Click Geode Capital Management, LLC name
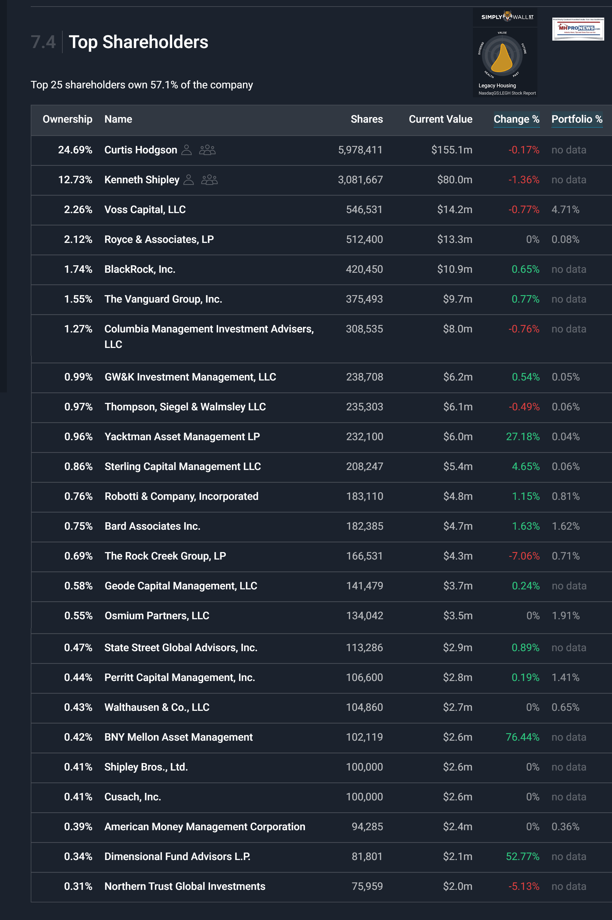Viewport: 612px width, 920px height. [181, 586]
